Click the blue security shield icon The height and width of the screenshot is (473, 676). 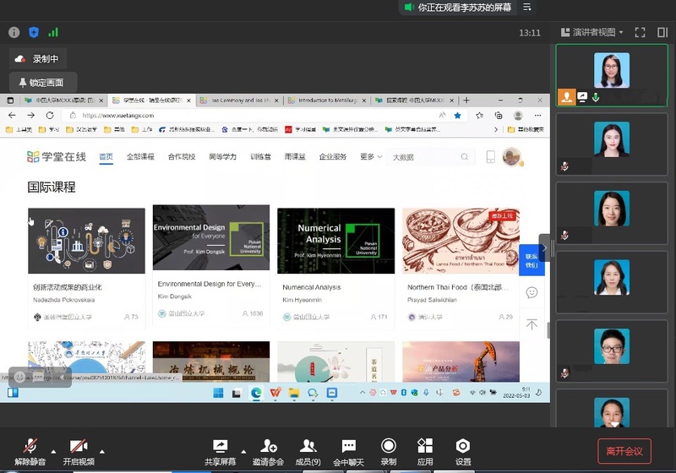pyautogui.click(x=34, y=32)
